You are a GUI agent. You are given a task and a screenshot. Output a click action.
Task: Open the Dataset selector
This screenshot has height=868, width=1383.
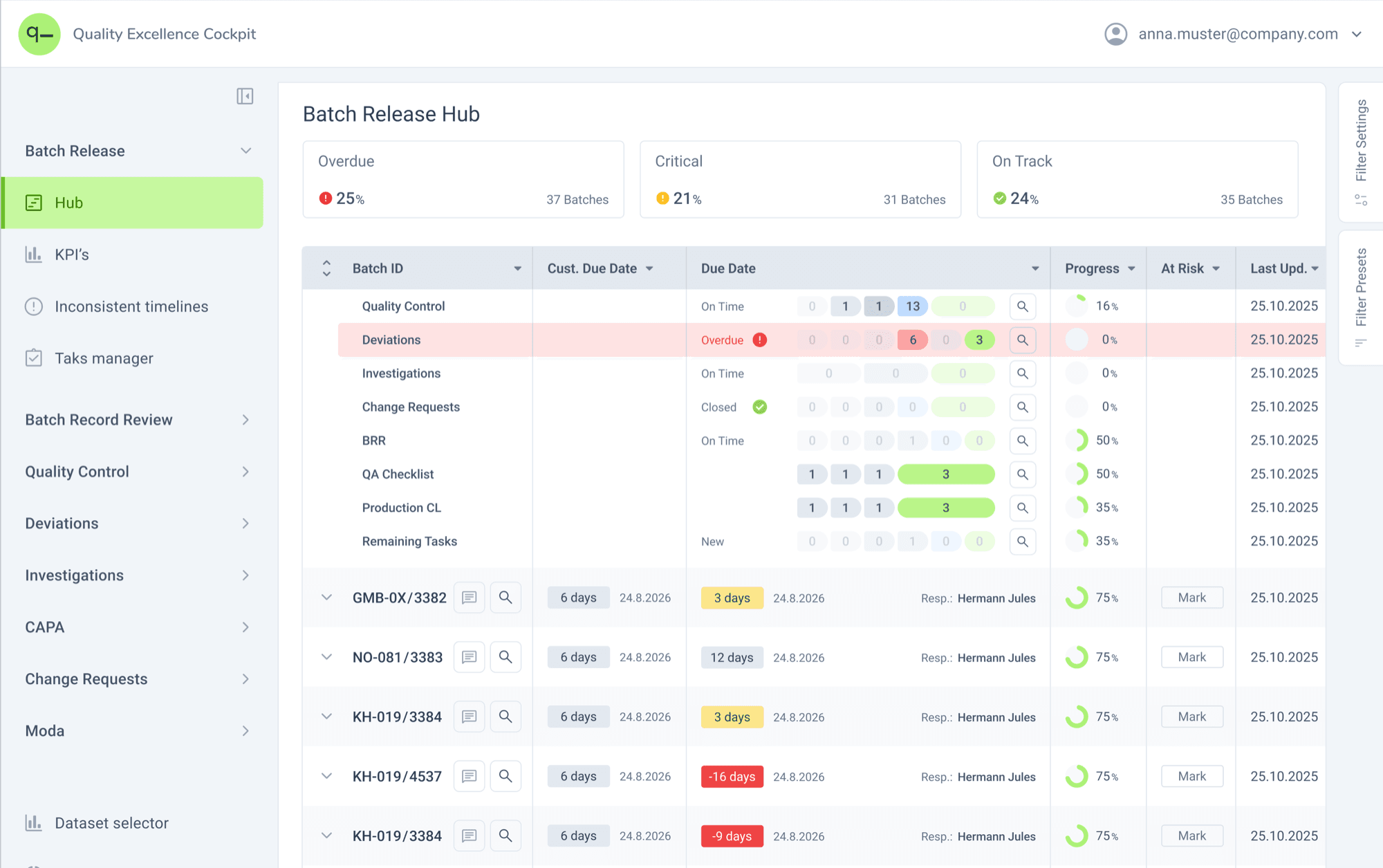97,823
